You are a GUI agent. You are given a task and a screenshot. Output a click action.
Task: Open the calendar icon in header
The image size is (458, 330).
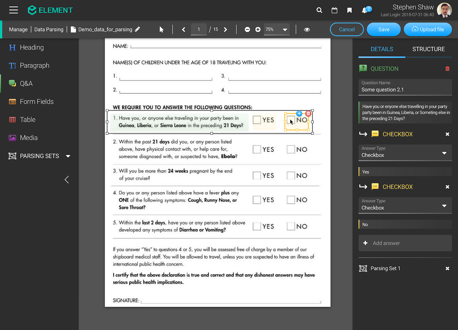pyautogui.click(x=334, y=10)
